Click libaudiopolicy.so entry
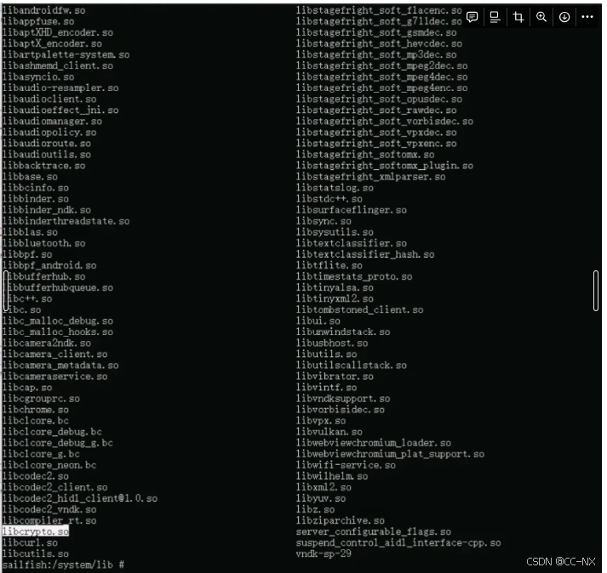This screenshot has height=573, width=607. tap(49, 133)
